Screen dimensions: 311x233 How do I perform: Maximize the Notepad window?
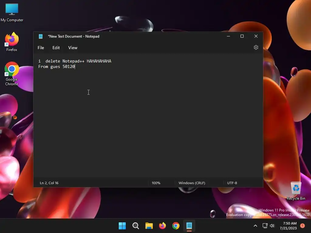pyautogui.click(x=242, y=36)
